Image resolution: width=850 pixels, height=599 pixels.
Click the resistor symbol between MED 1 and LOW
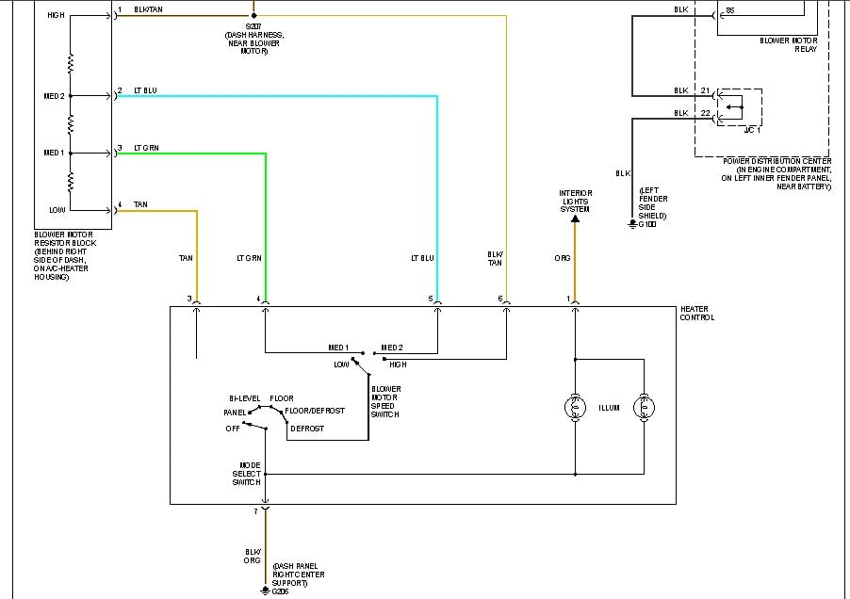[x=71, y=182]
